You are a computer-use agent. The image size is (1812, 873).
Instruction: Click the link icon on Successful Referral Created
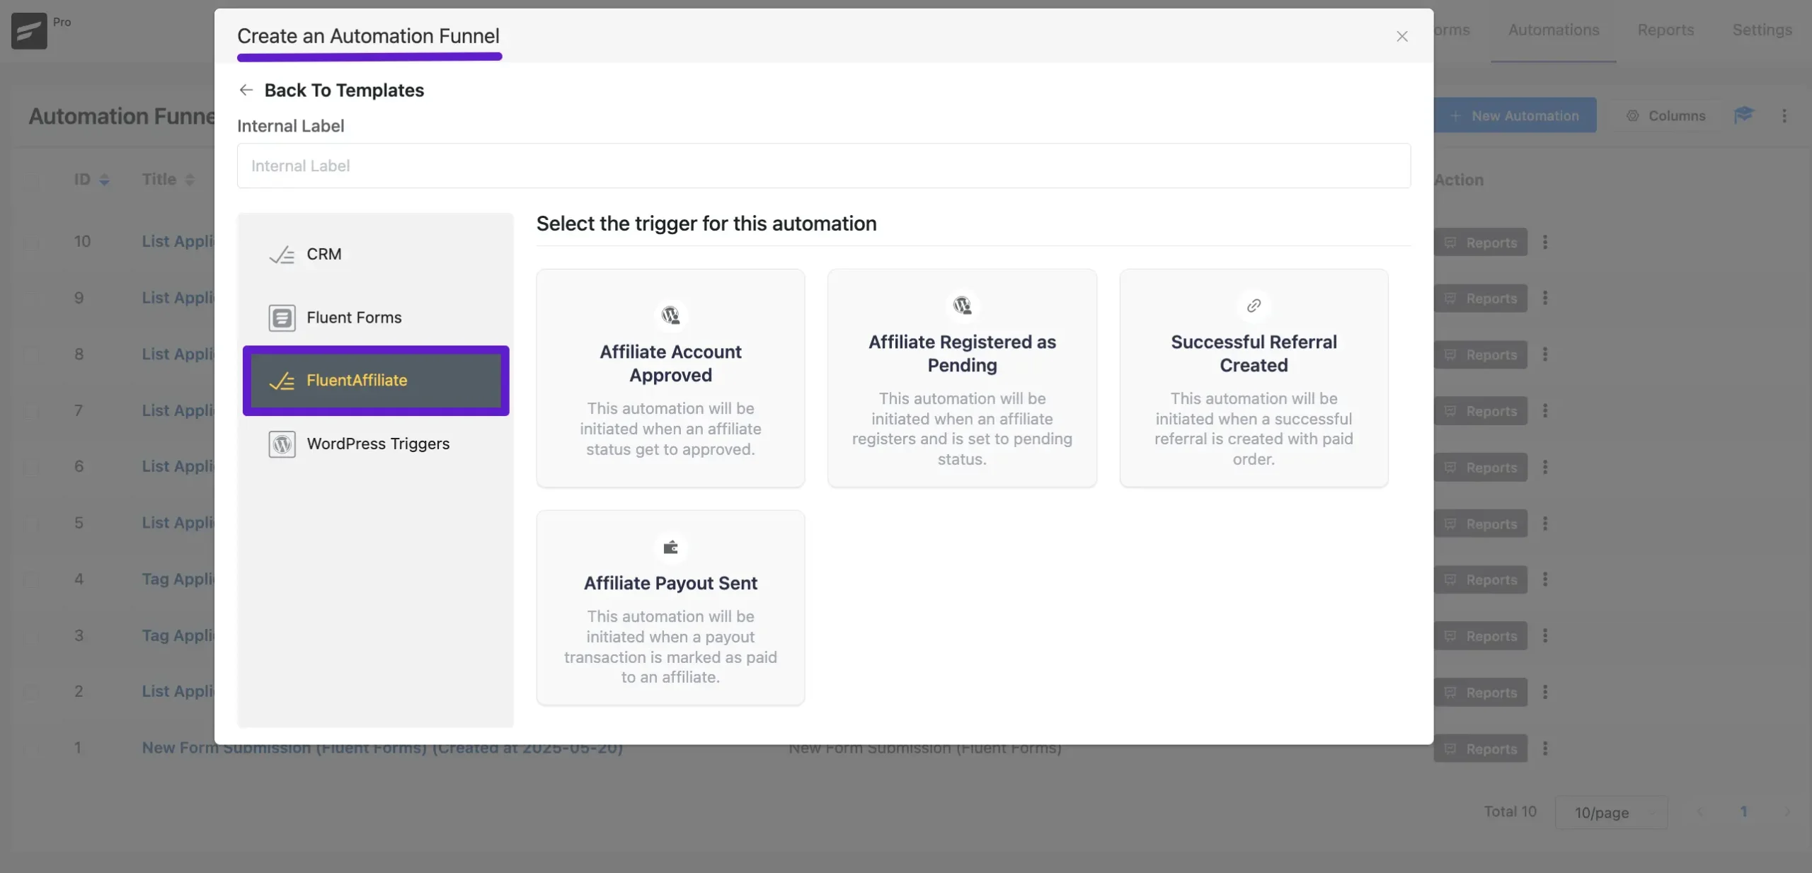pyautogui.click(x=1254, y=305)
